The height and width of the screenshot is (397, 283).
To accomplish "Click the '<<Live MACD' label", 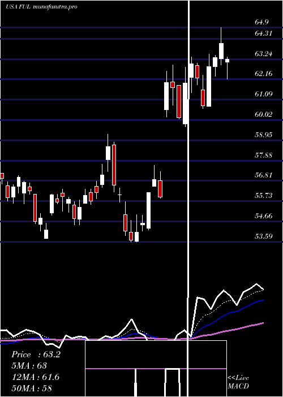I will point(238,382).
